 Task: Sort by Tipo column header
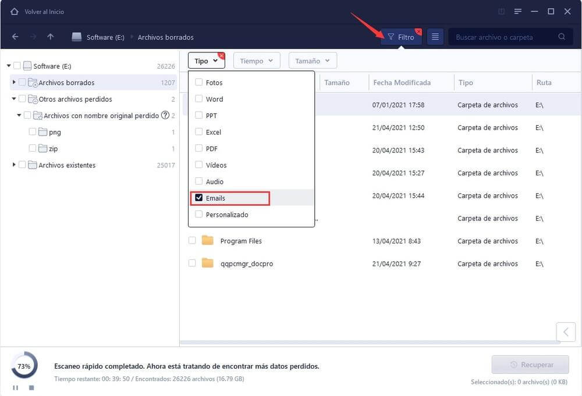[x=466, y=83]
